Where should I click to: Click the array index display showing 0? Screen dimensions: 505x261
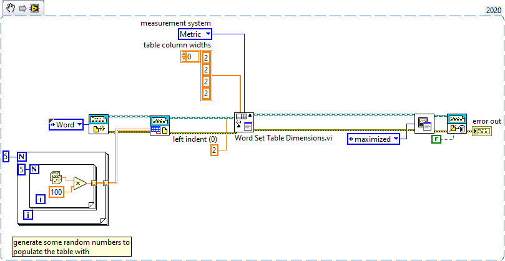tap(192, 57)
